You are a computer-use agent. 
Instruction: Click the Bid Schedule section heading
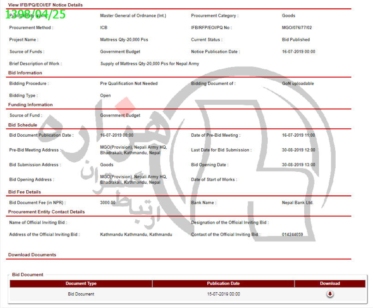(23, 125)
